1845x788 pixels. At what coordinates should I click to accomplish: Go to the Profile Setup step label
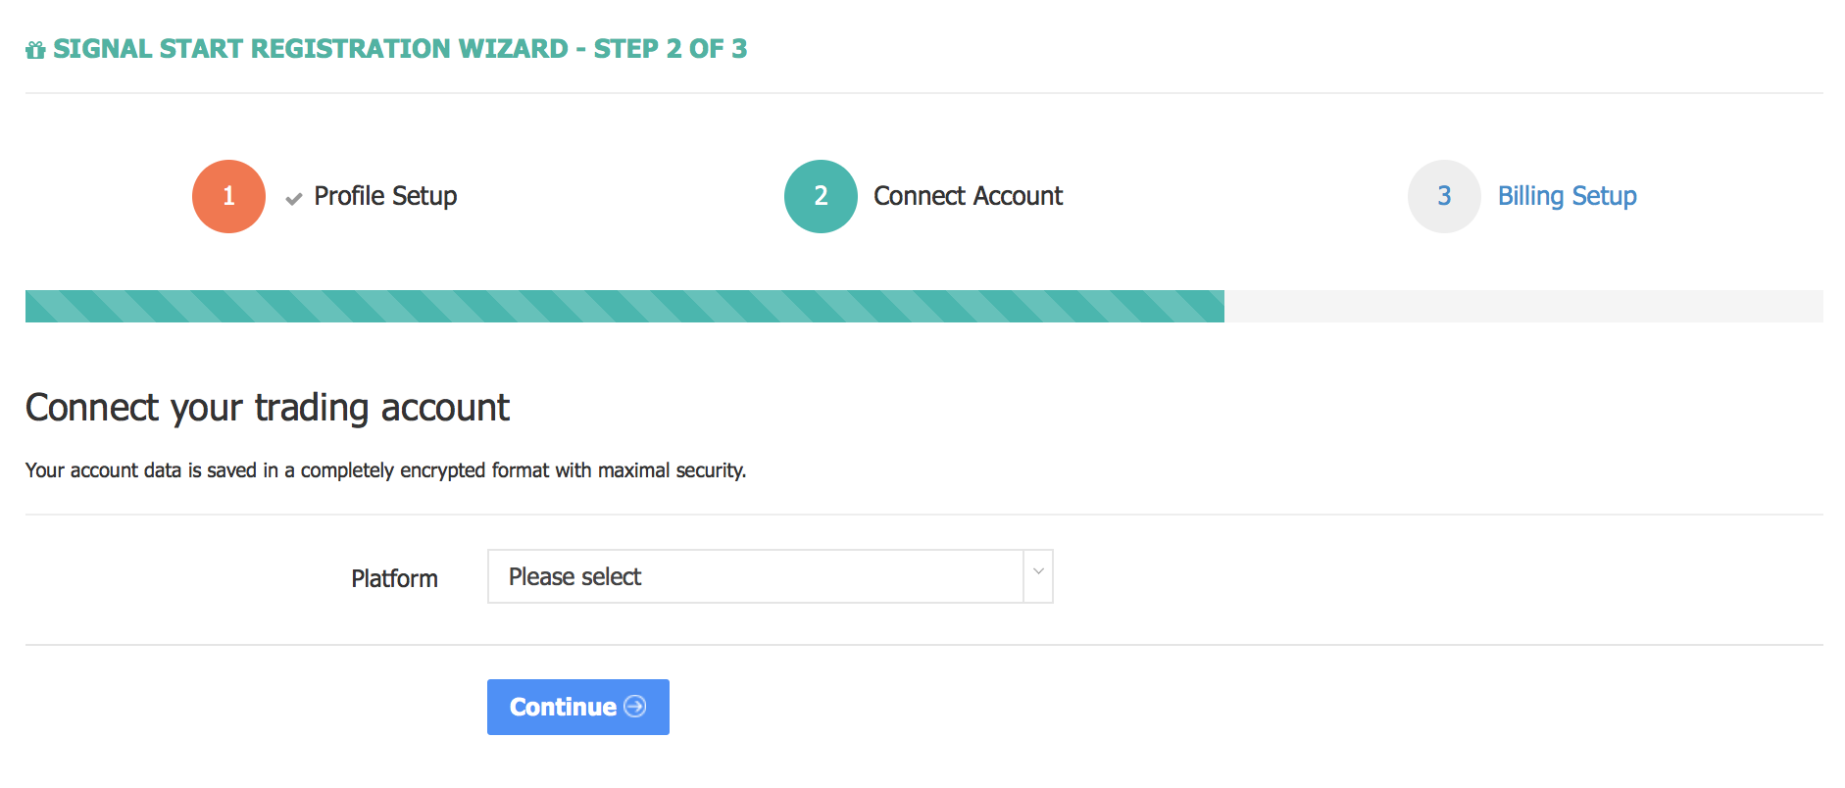click(385, 196)
